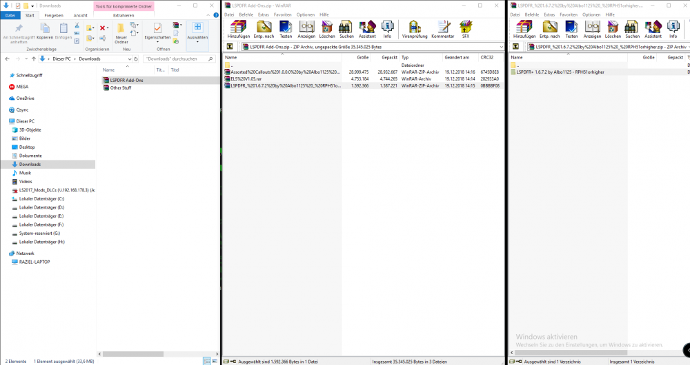
Task: Run Virenprüfung in WinRAR toolbar
Action: tap(415, 29)
